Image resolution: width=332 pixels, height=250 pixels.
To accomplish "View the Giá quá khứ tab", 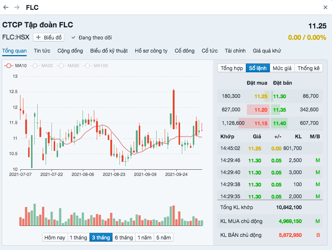I will [267, 51].
